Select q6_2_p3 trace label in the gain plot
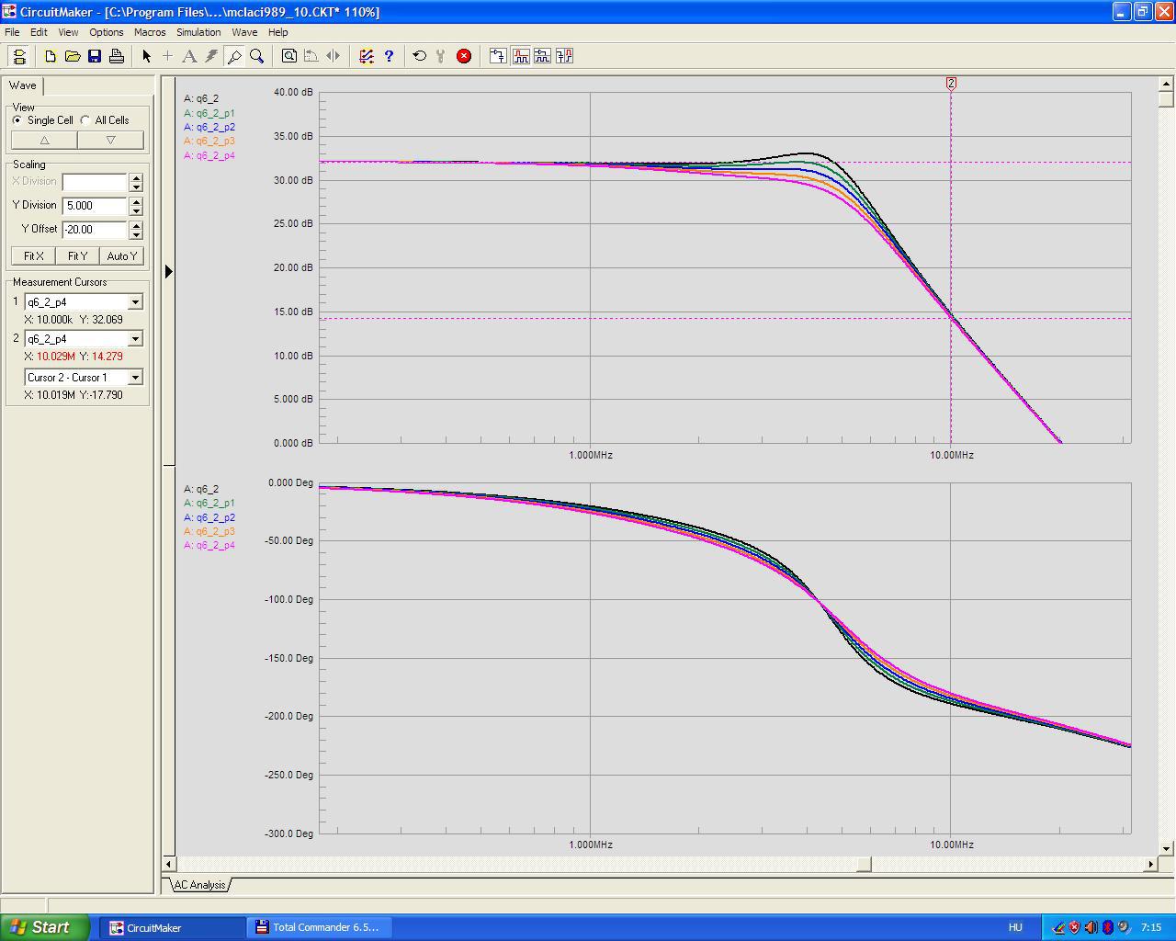This screenshot has width=1176, height=941. 209,142
